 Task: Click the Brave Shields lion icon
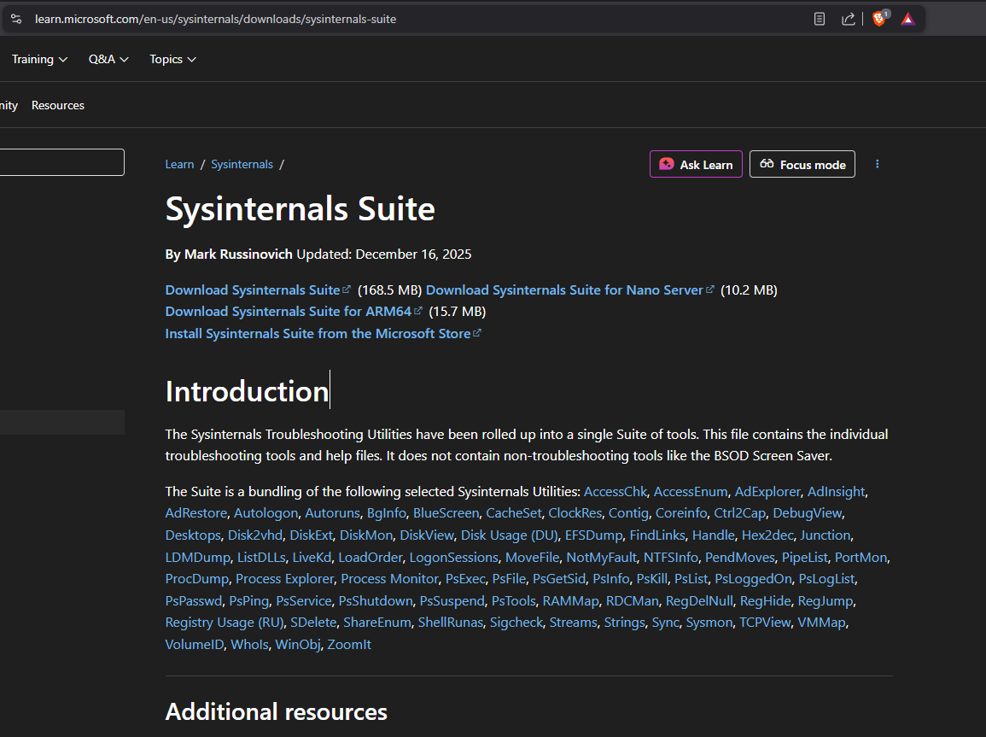point(878,19)
